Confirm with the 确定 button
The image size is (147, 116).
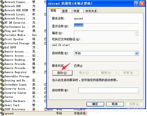(x=95, y=104)
